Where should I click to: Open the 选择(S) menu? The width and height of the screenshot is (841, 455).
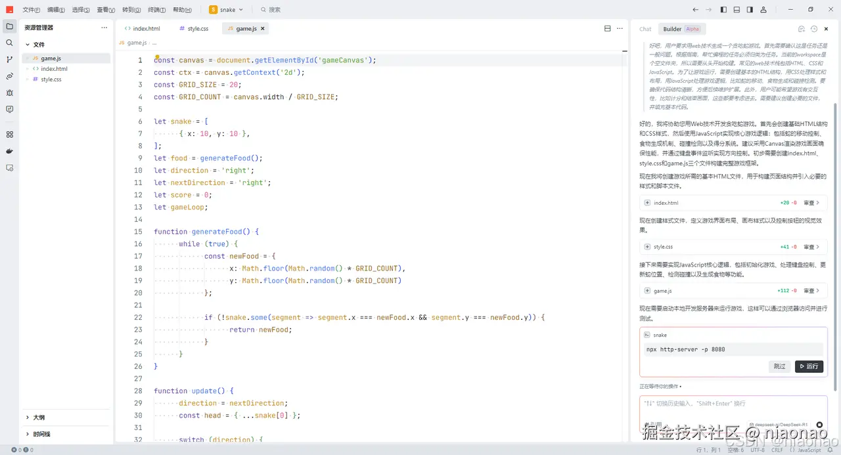point(81,10)
